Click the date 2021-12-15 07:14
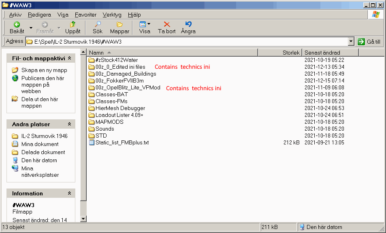The image size is (386, 233). pos(324,80)
